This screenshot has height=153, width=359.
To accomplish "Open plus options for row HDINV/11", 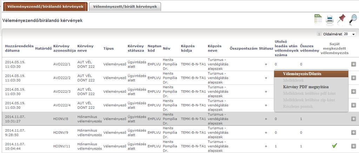I will click(353, 146).
